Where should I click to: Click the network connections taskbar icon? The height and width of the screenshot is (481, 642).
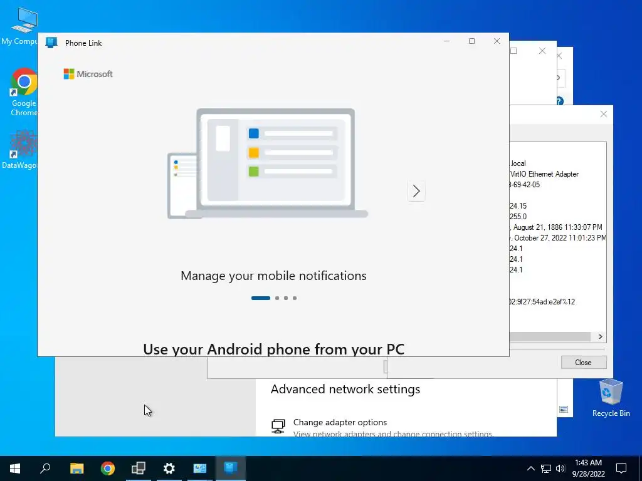coord(139,468)
